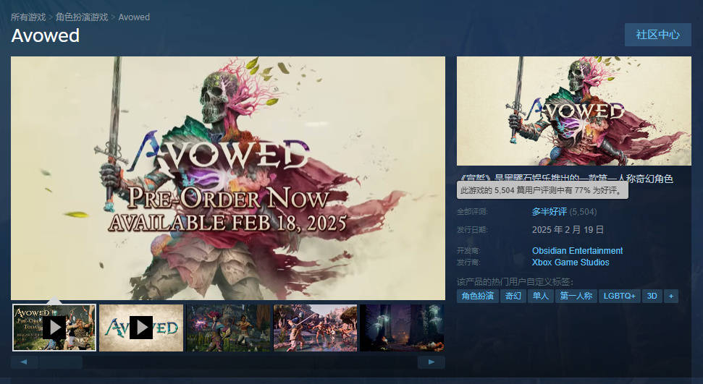Select the 奇幻 tag
This screenshot has width=703, height=384.
[513, 296]
